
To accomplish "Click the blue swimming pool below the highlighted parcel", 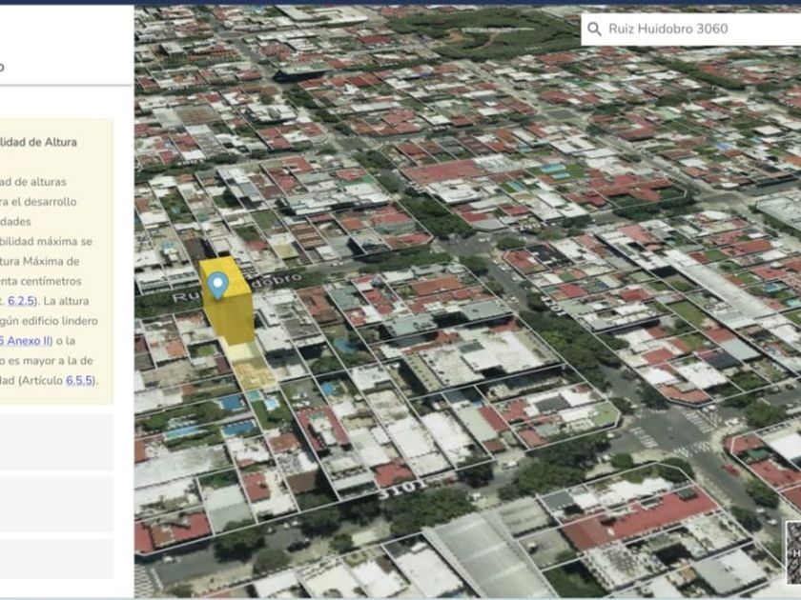I will (231, 404).
